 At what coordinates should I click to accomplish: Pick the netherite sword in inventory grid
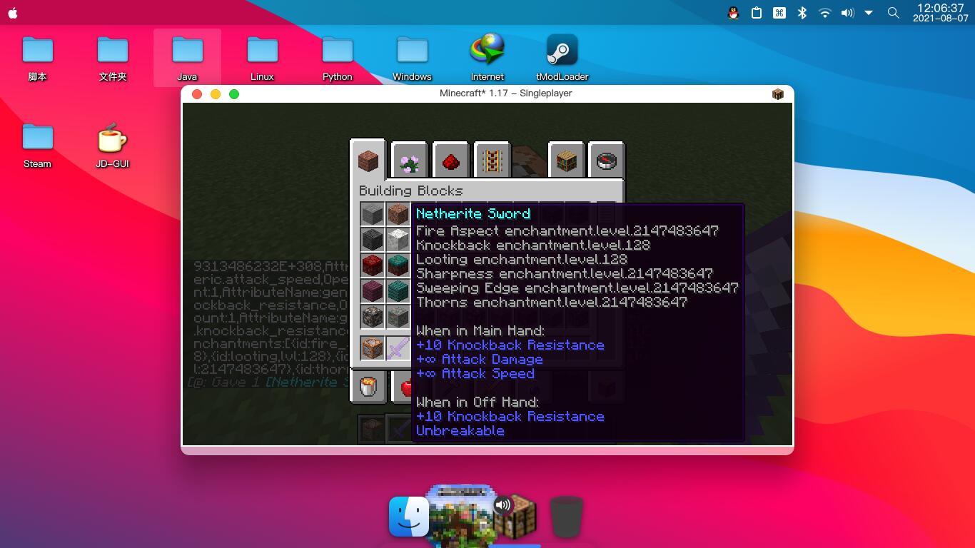[x=398, y=348]
